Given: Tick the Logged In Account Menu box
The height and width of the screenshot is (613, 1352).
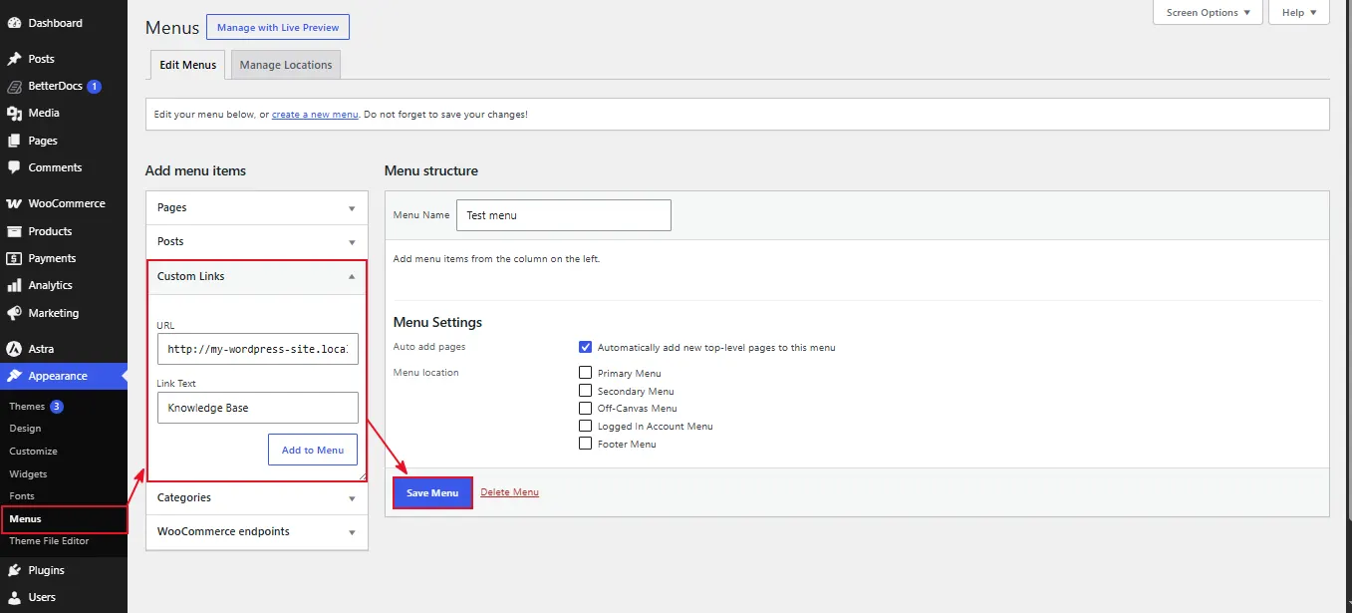Looking at the screenshot, I should (x=586, y=426).
